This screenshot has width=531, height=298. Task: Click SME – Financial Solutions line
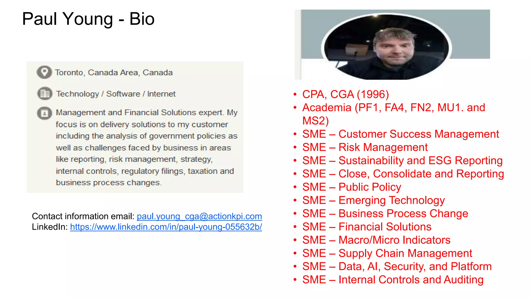(x=367, y=227)
